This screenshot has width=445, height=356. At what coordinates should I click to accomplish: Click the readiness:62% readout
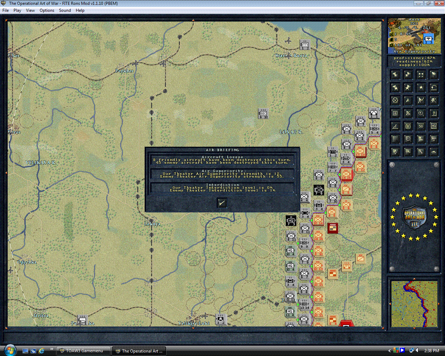tap(414, 62)
